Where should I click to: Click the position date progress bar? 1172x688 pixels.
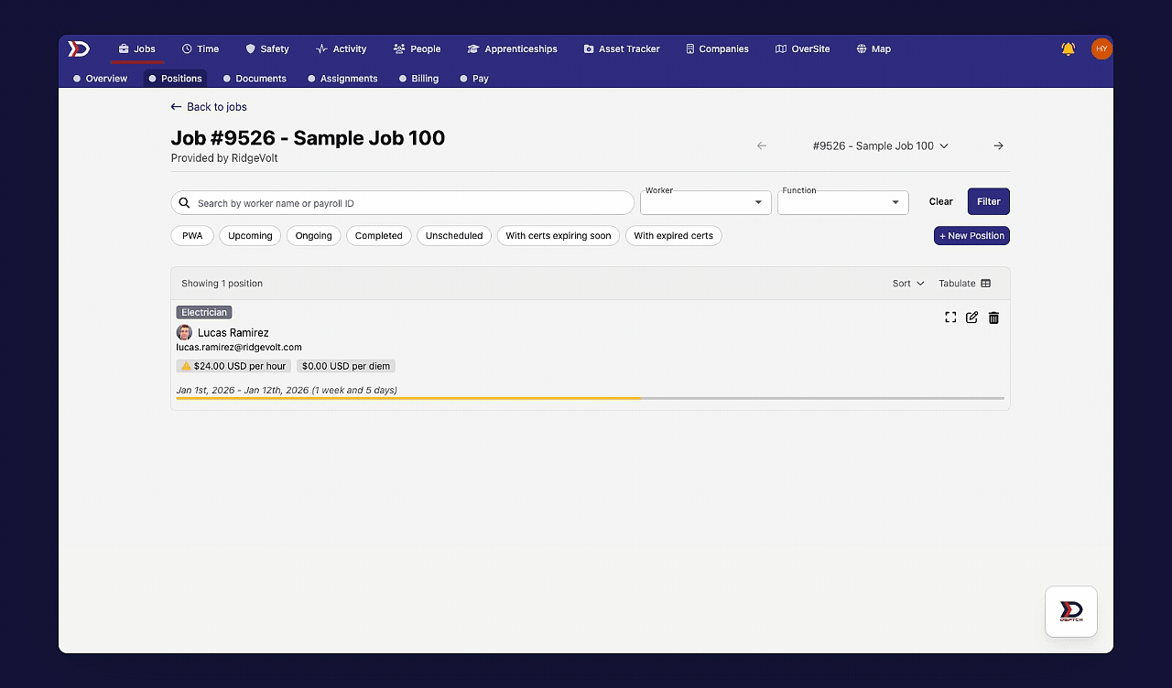point(590,398)
